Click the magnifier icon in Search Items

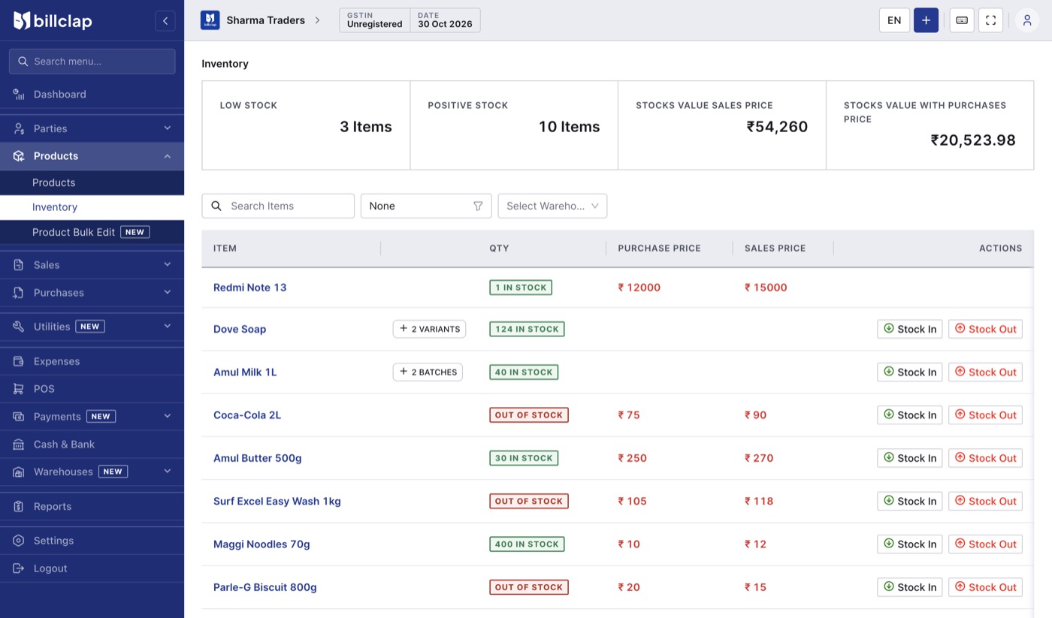tap(216, 206)
